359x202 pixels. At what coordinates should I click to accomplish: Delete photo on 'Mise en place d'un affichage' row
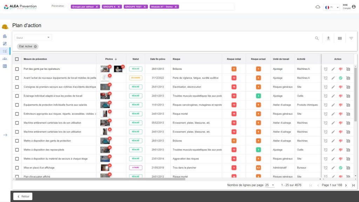click(x=110, y=166)
